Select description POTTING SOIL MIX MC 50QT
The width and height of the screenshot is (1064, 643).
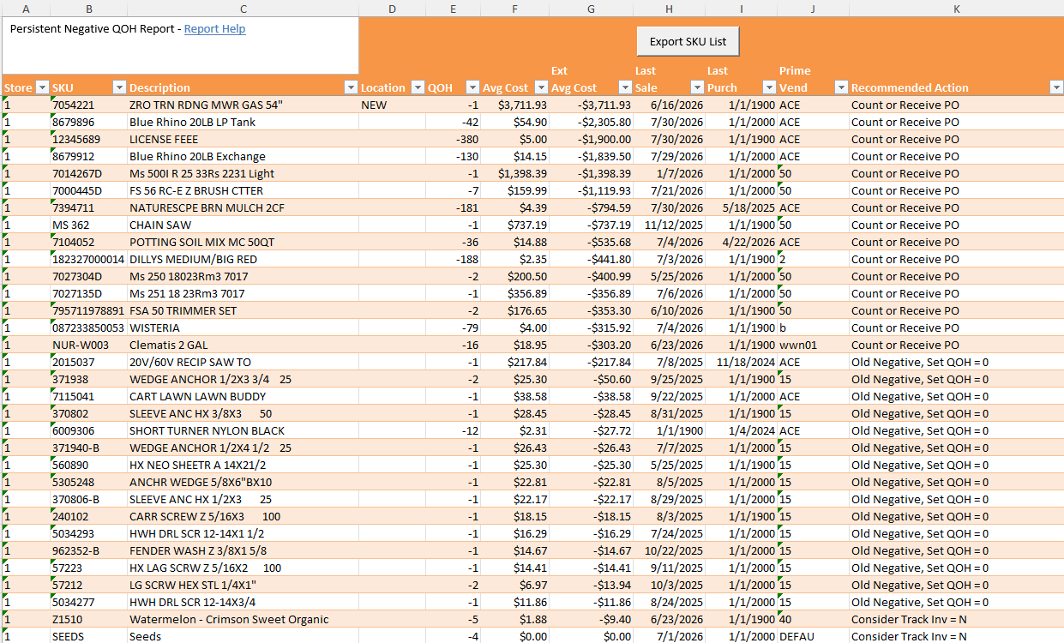pyautogui.click(x=243, y=242)
